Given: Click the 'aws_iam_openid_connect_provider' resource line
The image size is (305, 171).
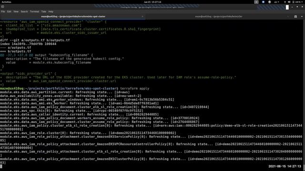Looking at the screenshot, I should coord(53,22).
